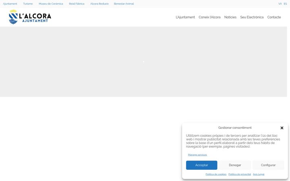Open Avís Legal link
This screenshot has height=181, width=290.
pyautogui.click(x=259, y=174)
